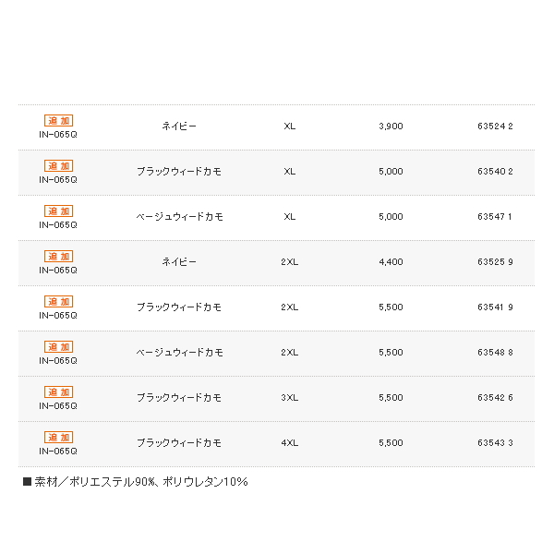
Task: Add the ネイビー 2XL item
Action: point(58,257)
